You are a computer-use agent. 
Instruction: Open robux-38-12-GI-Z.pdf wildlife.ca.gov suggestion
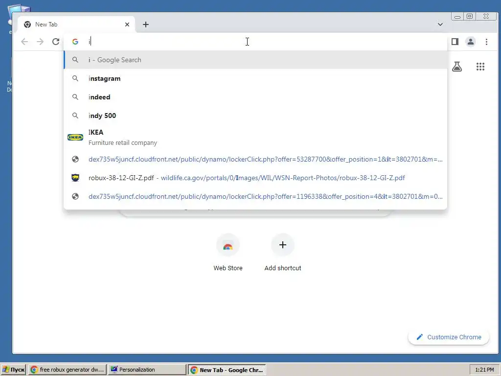pyautogui.click(x=255, y=178)
